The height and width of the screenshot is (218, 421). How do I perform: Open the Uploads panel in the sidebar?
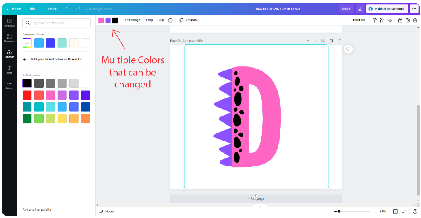click(9, 54)
